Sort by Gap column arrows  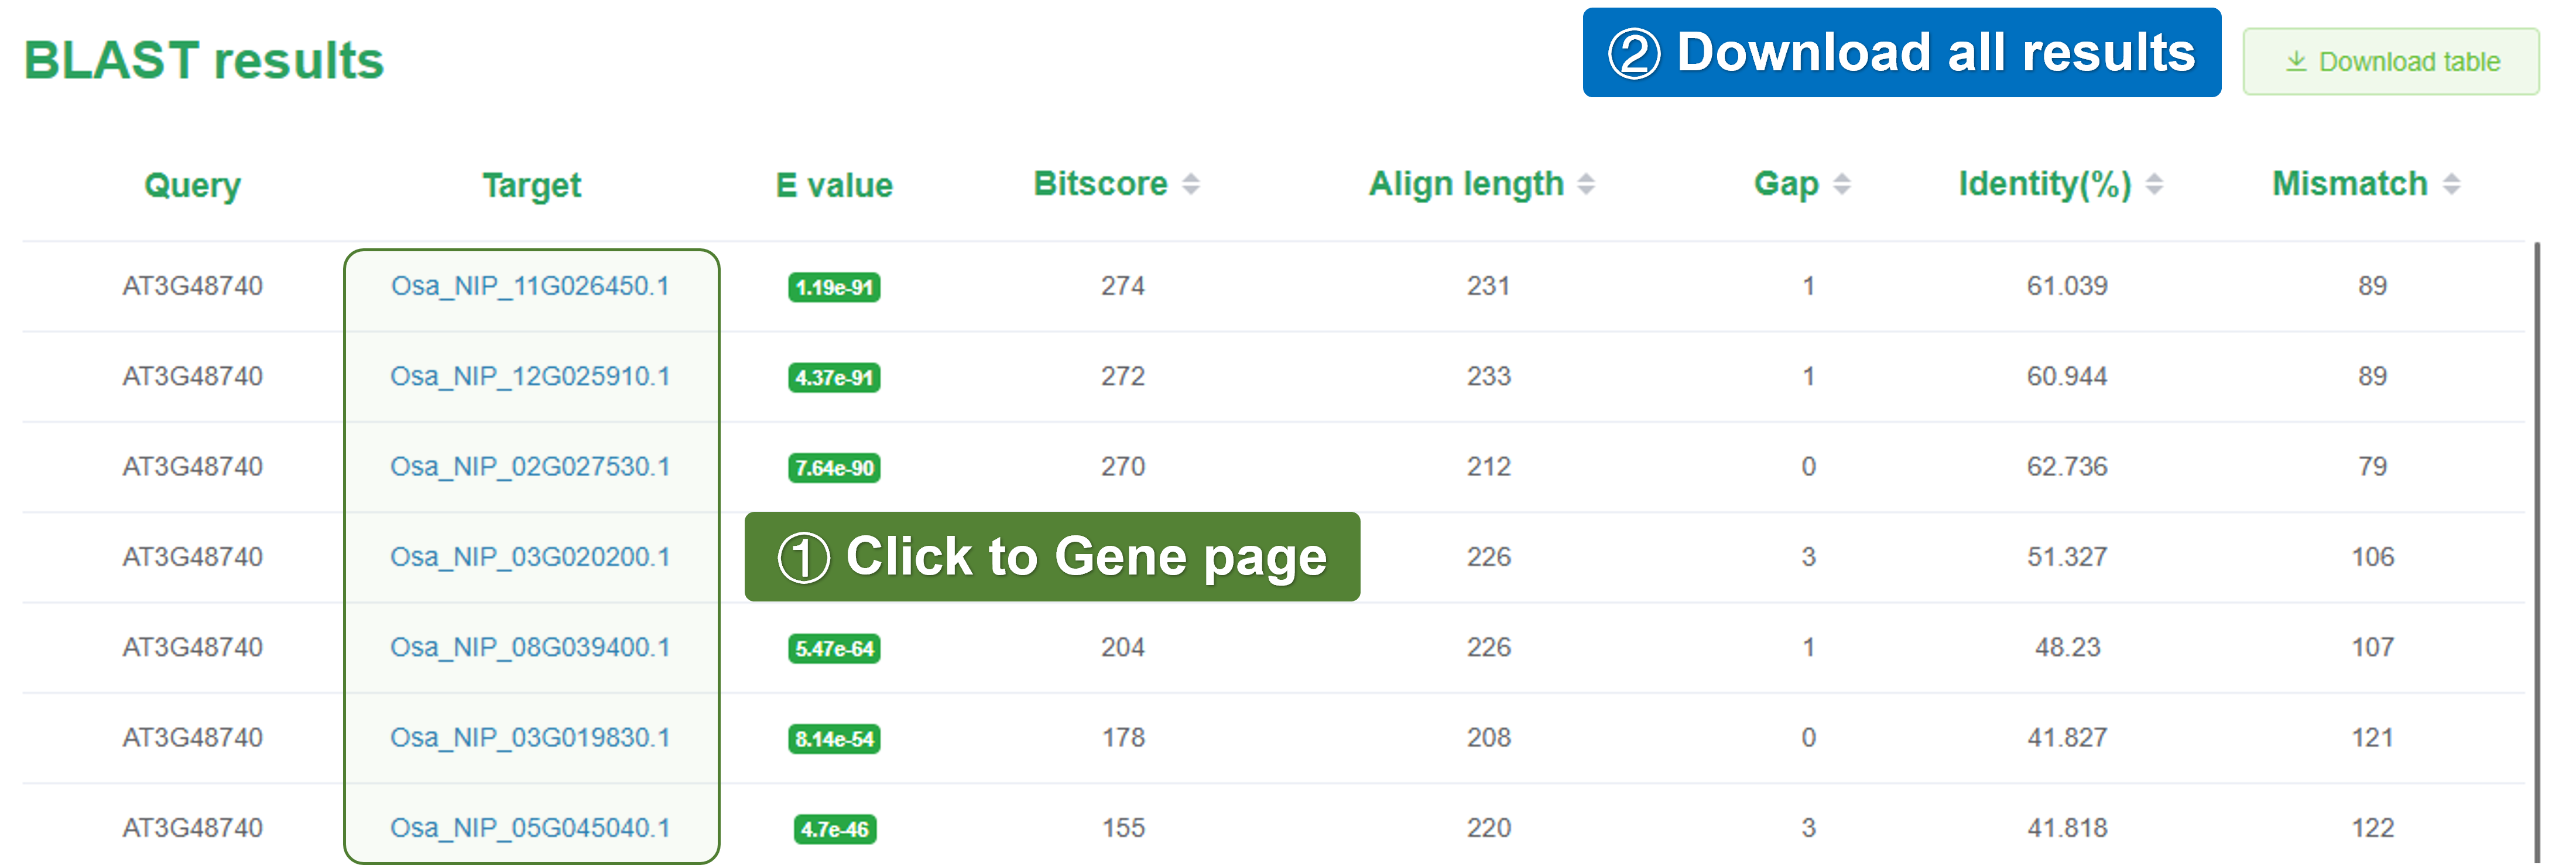(1842, 184)
